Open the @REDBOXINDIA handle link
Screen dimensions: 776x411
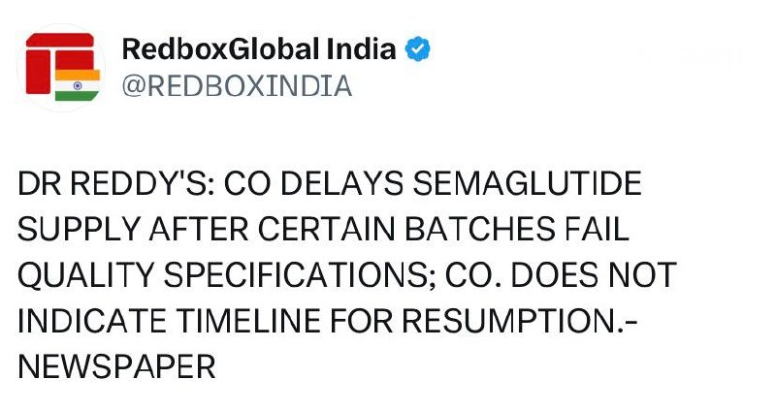tap(237, 86)
